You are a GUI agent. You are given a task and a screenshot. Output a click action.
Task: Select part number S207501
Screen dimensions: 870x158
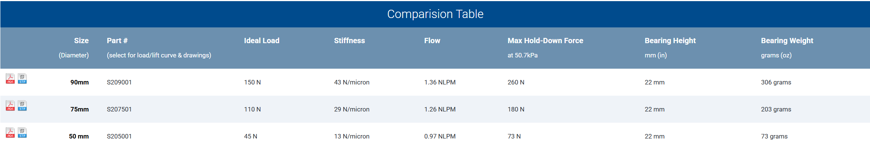click(x=119, y=109)
